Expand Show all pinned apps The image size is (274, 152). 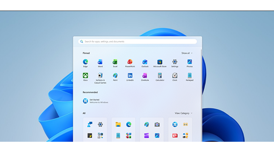(x=187, y=53)
